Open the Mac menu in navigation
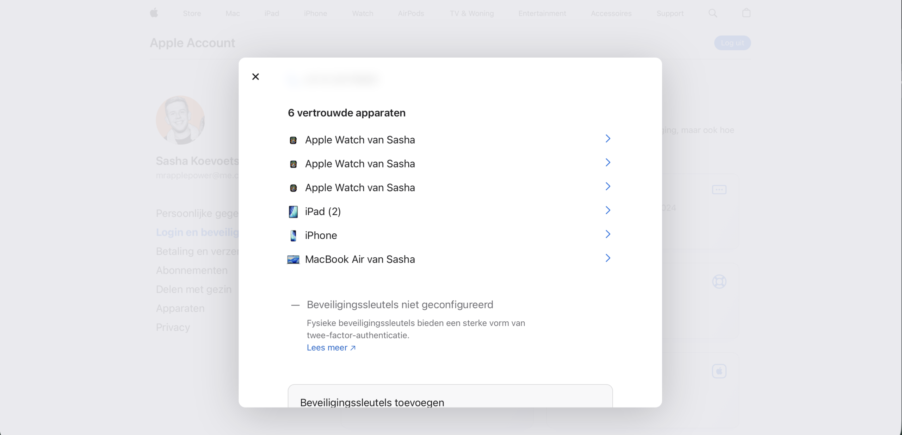 [x=233, y=13]
